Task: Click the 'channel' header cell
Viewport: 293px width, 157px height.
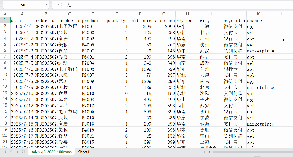Action: click(x=258, y=20)
